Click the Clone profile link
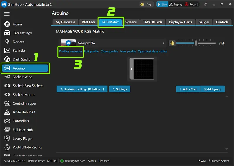Screen dimensions: 234x166 pos(109,51)
